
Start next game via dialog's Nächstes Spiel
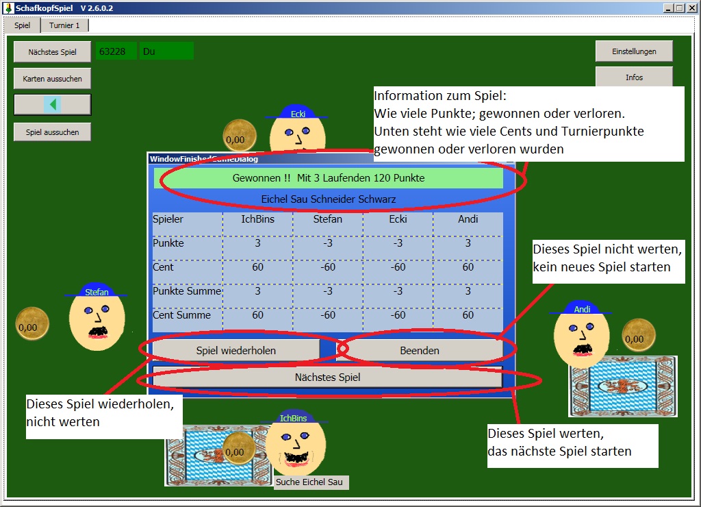[327, 377]
